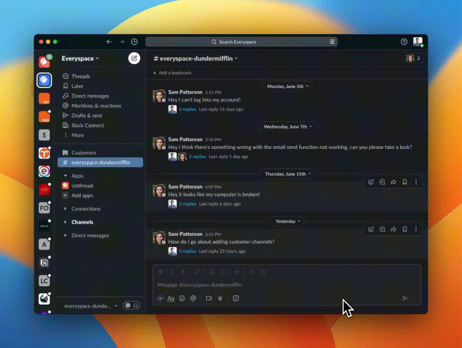Screen dimensions: 462x348
Task: Expand Direct messages section at bottom
Action: [65, 235]
